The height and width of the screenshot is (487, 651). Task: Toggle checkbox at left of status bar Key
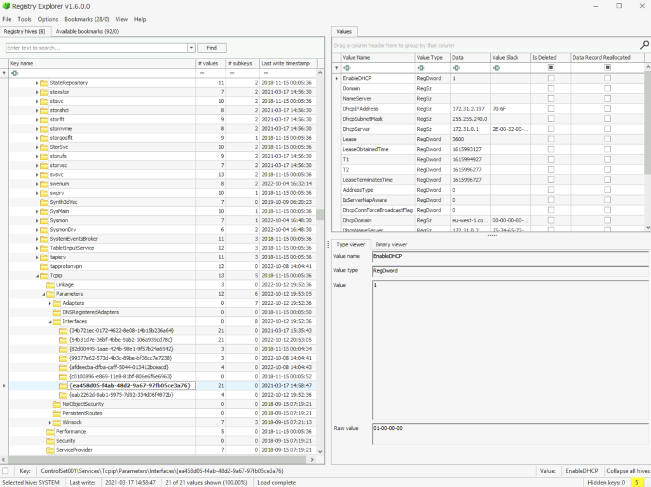pyautogui.click(x=5, y=471)
